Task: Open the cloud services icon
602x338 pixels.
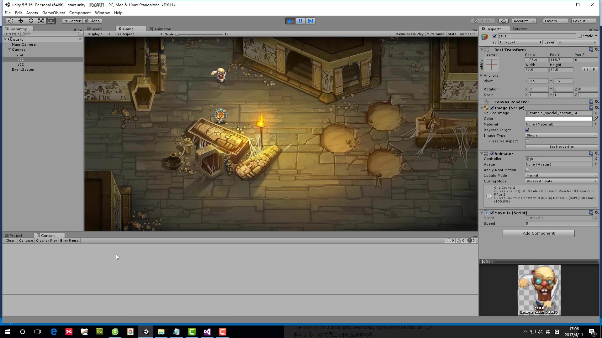Action: click(x=503, y=21)
